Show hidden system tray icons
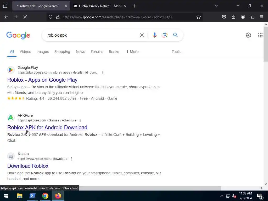 coord(221,196)
